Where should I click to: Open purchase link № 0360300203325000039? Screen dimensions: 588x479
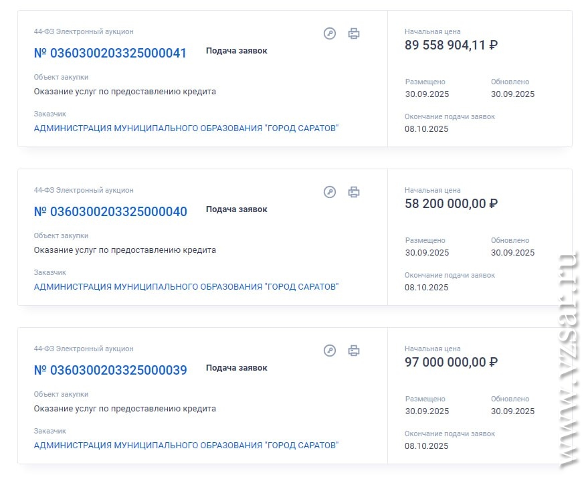click(110, 371)
